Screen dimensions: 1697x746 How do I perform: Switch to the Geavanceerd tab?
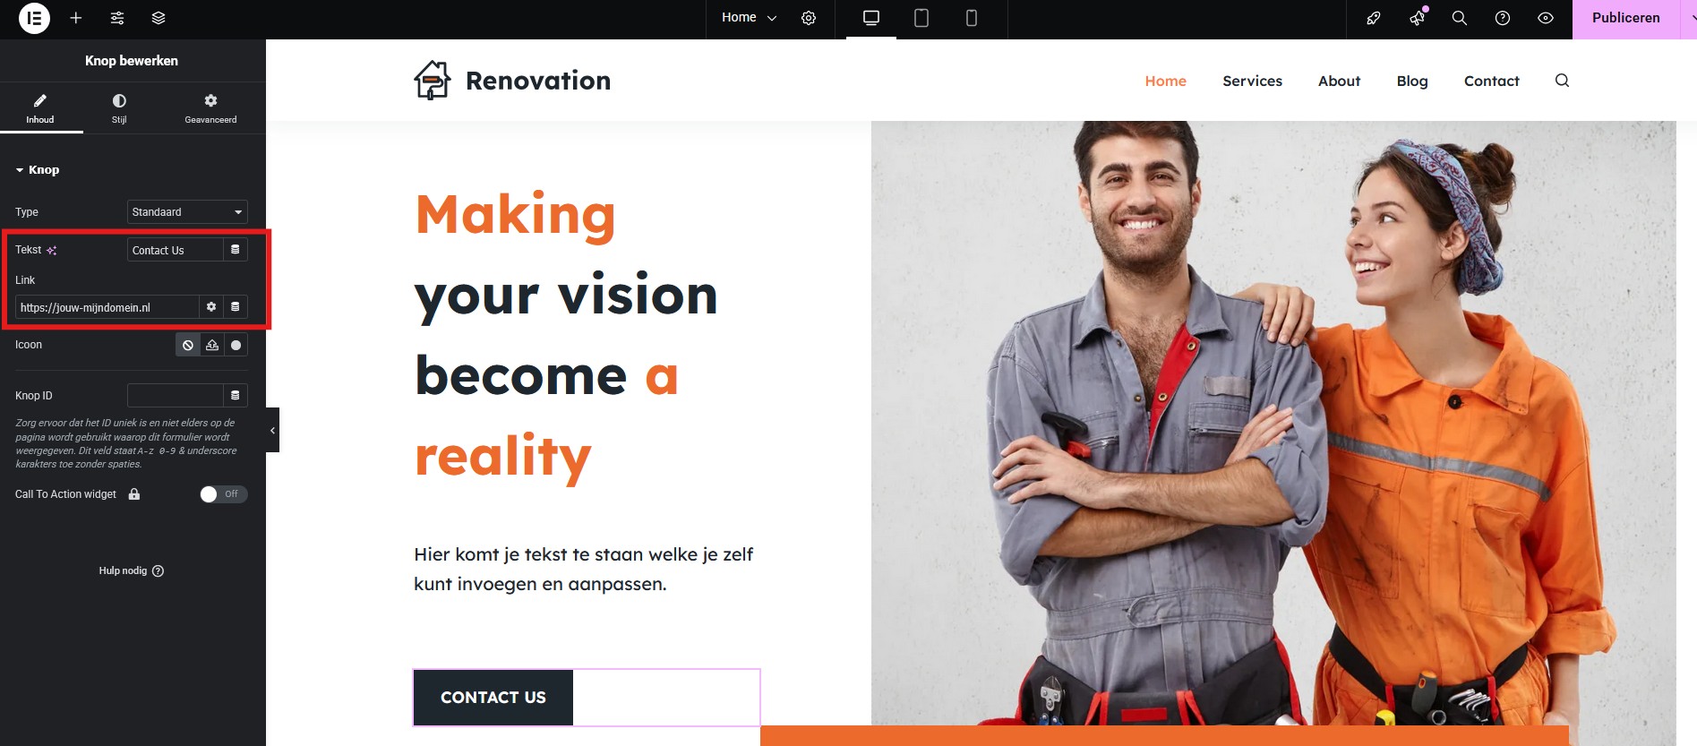click(210, 107)
